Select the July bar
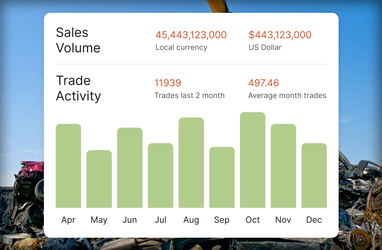 coord(160,175)
